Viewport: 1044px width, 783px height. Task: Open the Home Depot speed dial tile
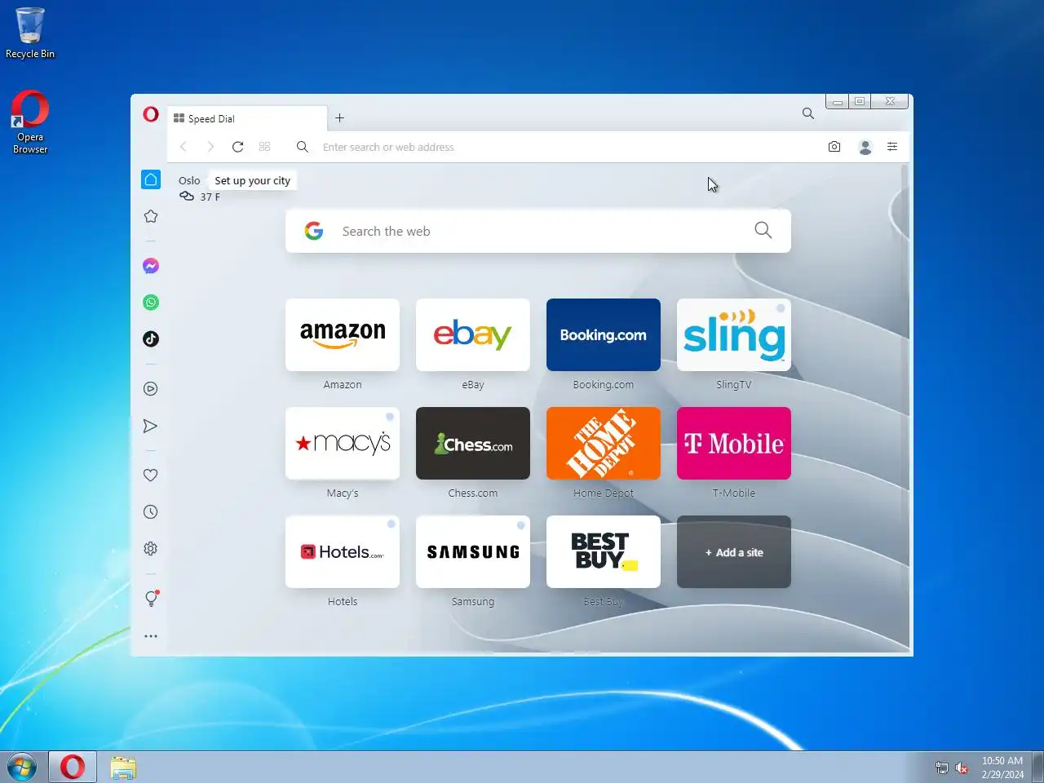tap(604, 443)
